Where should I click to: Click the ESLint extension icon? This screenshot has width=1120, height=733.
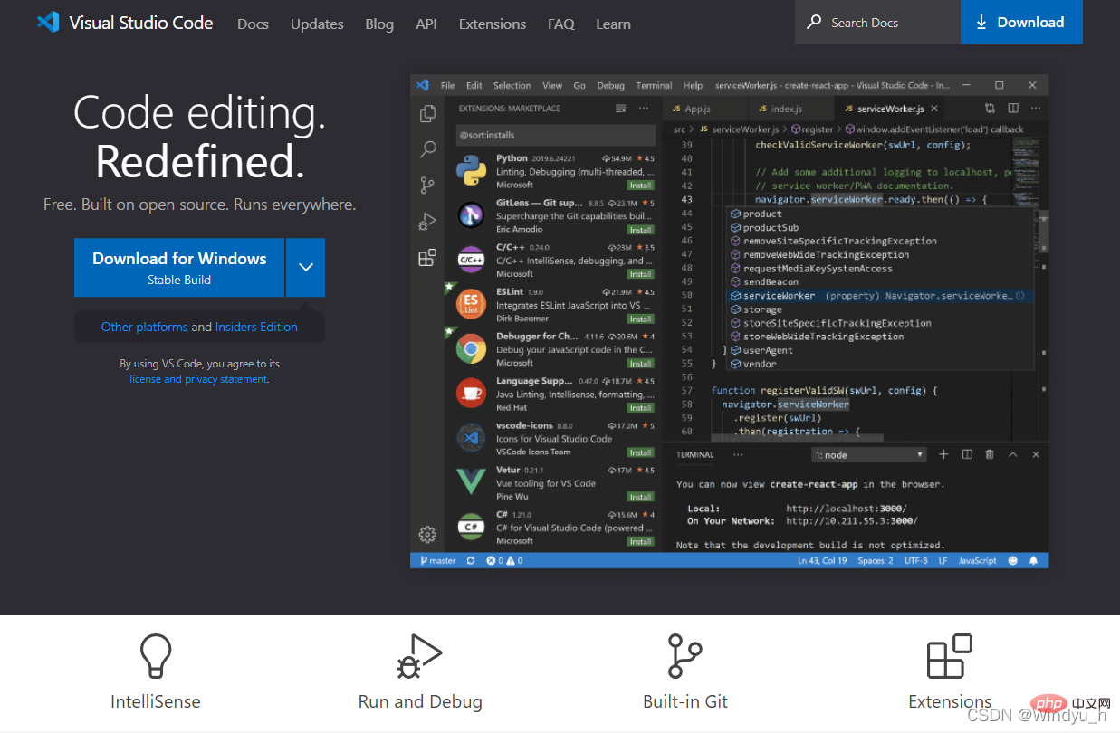[471, 304]
